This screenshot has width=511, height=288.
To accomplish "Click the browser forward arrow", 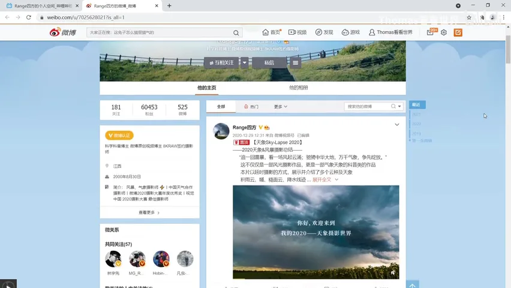I will coord(18,17).
